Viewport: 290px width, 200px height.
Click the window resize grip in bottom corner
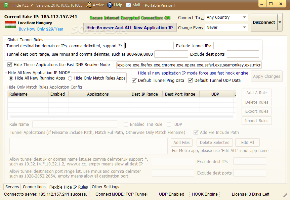(285, 195)
